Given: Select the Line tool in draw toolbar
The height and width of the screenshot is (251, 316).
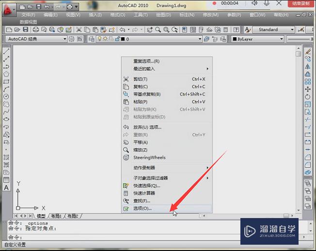Looking at the screenshot, I should pos(6,51).
